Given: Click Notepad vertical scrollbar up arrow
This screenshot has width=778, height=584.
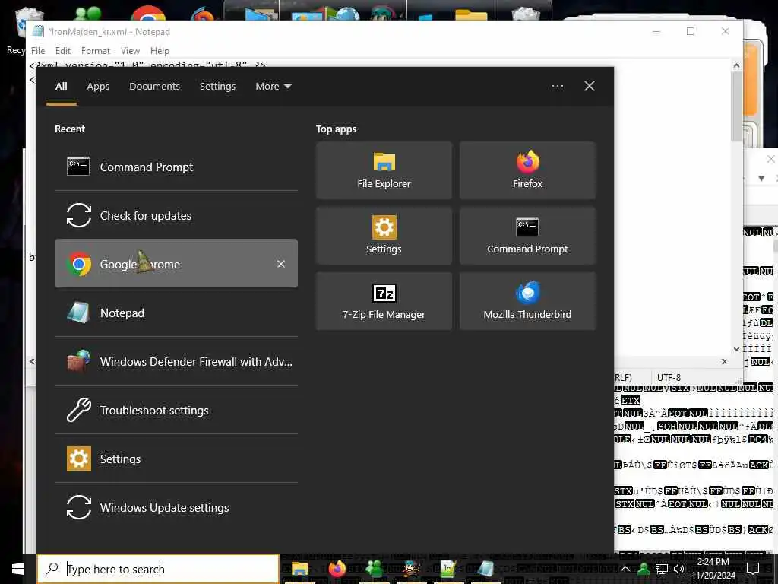Looking at the screenshot, I should (x=736, y=66).
